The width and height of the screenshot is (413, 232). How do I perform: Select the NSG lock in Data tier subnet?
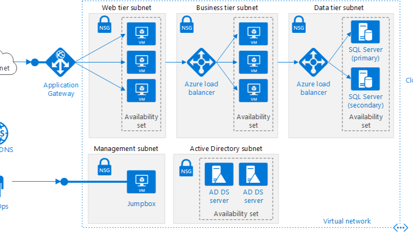(x=299, y=24)
